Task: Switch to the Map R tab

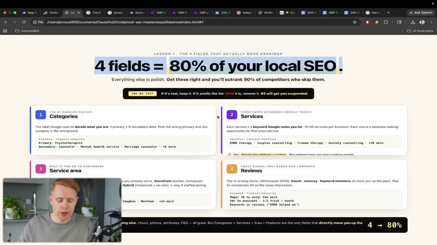Action: 29,13
